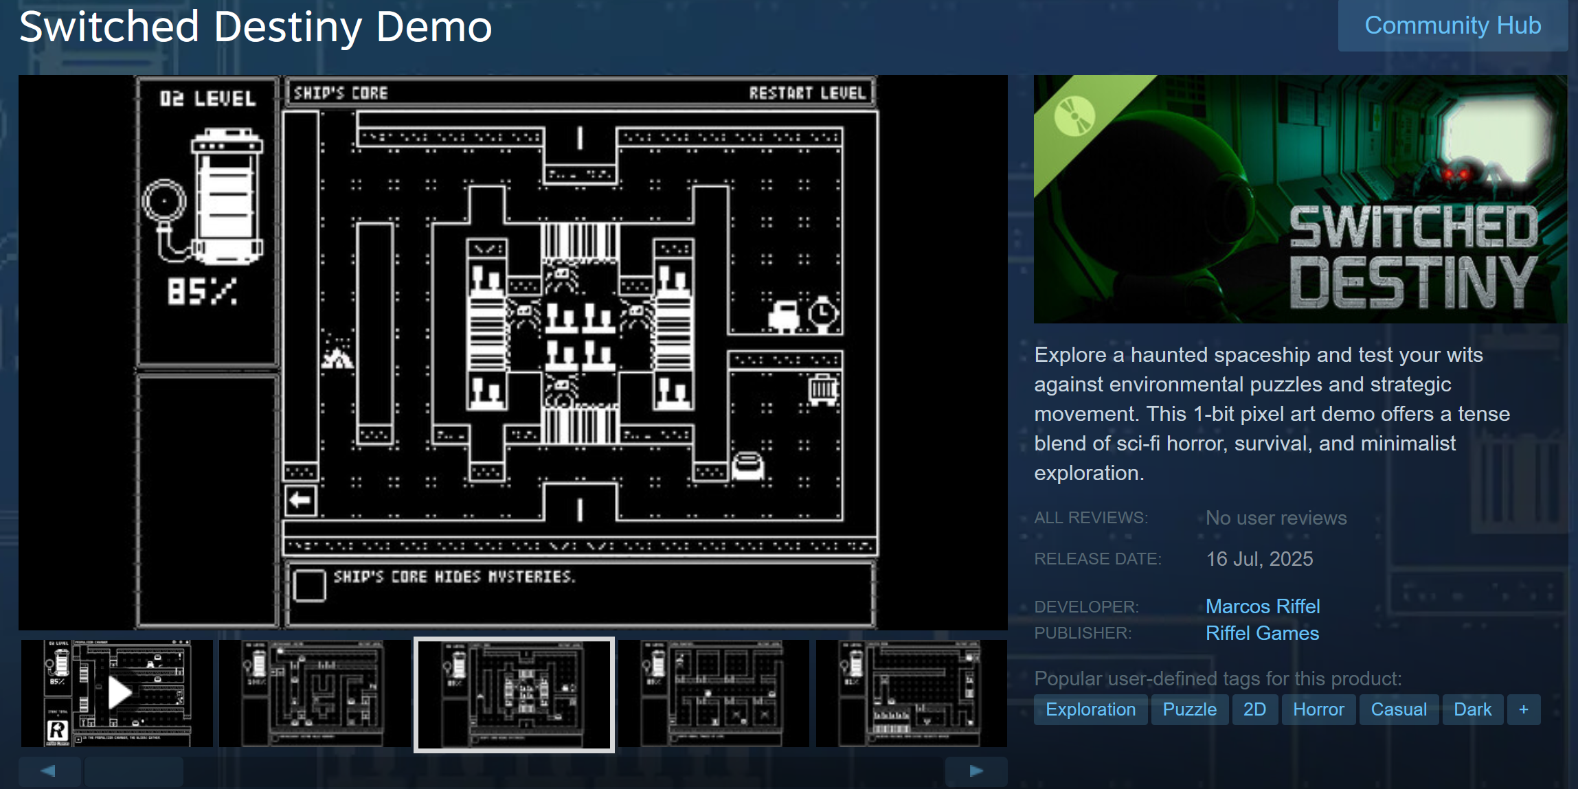Viewport: 1578px width, 789px height.
Task: Play the trailer video thumbnail
Action: 117,694
